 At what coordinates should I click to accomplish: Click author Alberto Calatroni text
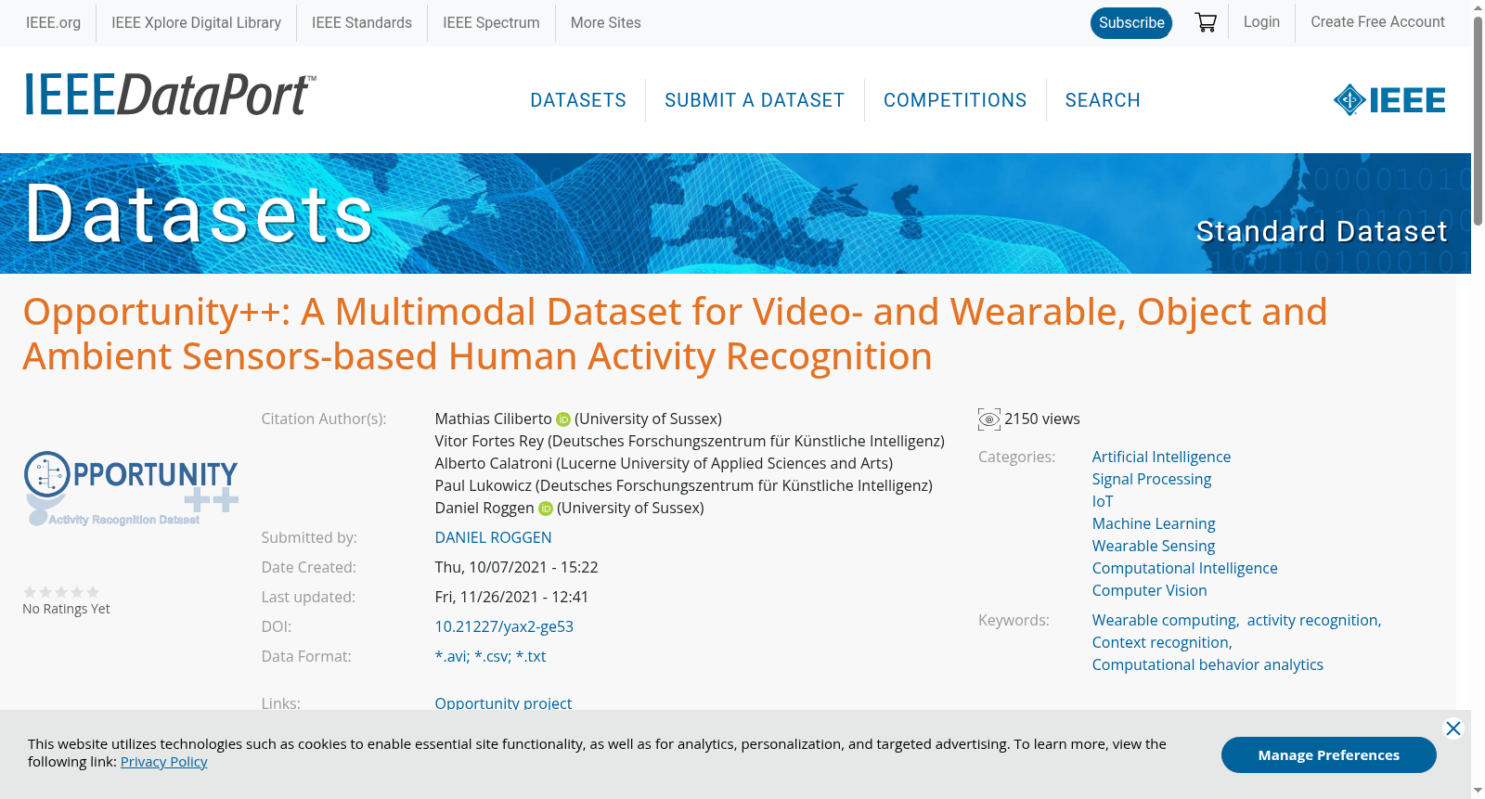(664, 464)
